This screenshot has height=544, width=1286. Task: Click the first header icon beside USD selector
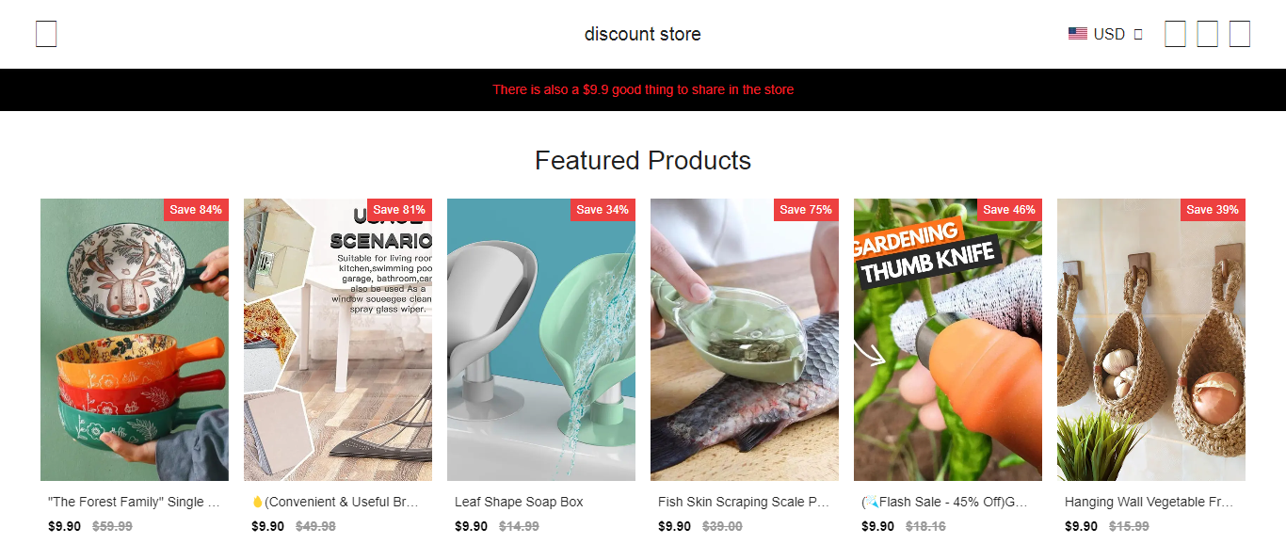[x=1175, y=34]
